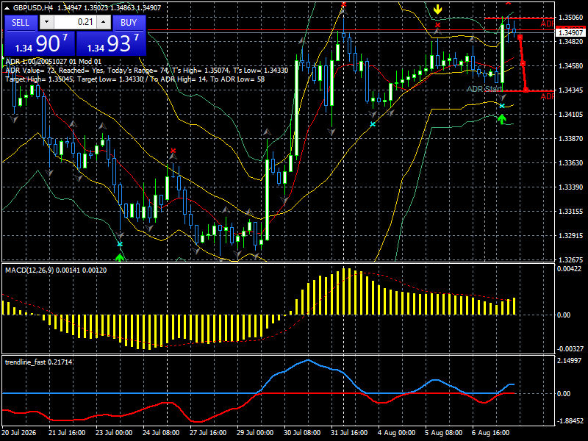Click price scale value 1.34105
The width and height of the screenshot is (588, 441).
click(x=571, y=115)
